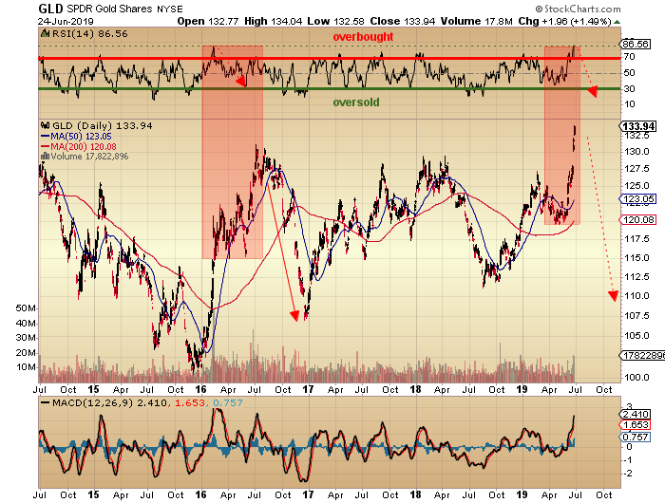Image resolution: width=665 pixels, height=503 pixels.
Task: Select the High 134.04 value
Action: (x=274, y=21)
